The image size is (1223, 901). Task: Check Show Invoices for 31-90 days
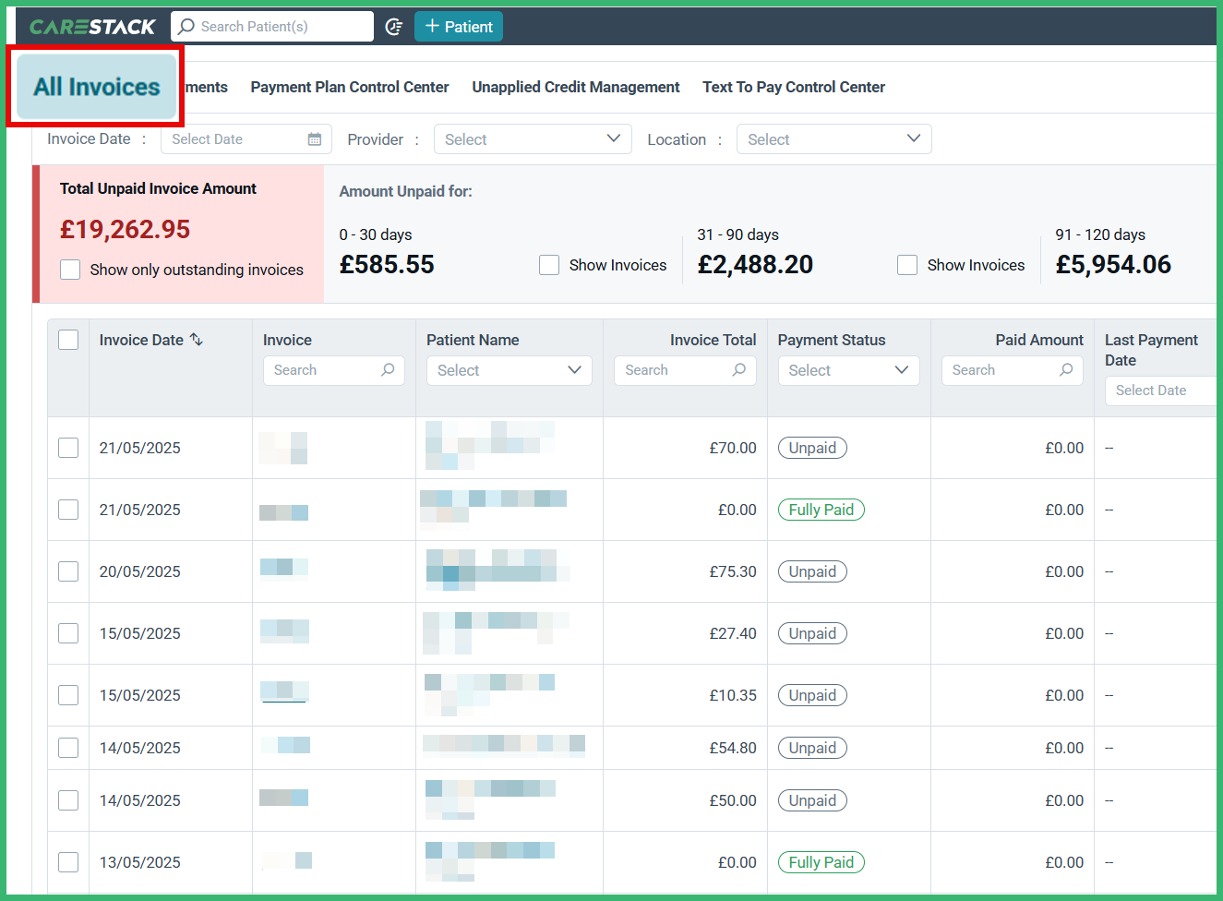pyautogui.click(x=907, y=265)
